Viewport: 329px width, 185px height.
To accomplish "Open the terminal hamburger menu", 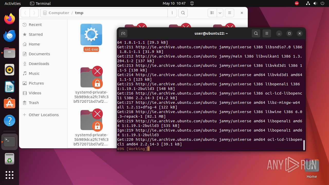I will coord(267,33).
